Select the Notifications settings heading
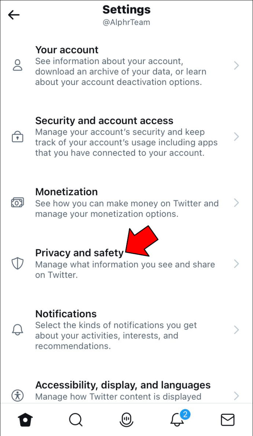 66,314
